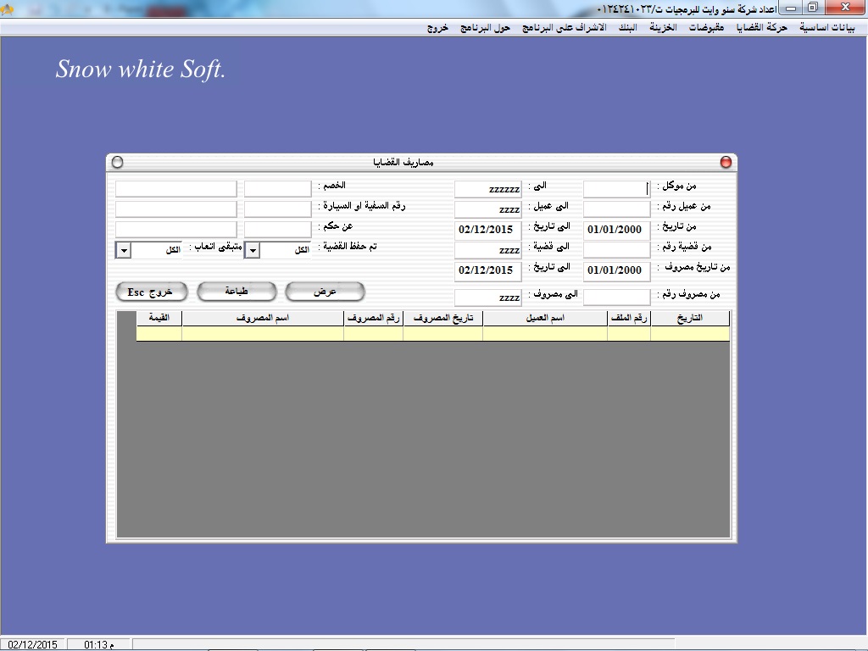Expand the متبقى اتعاب dropdown arrow

coord(123,251)
